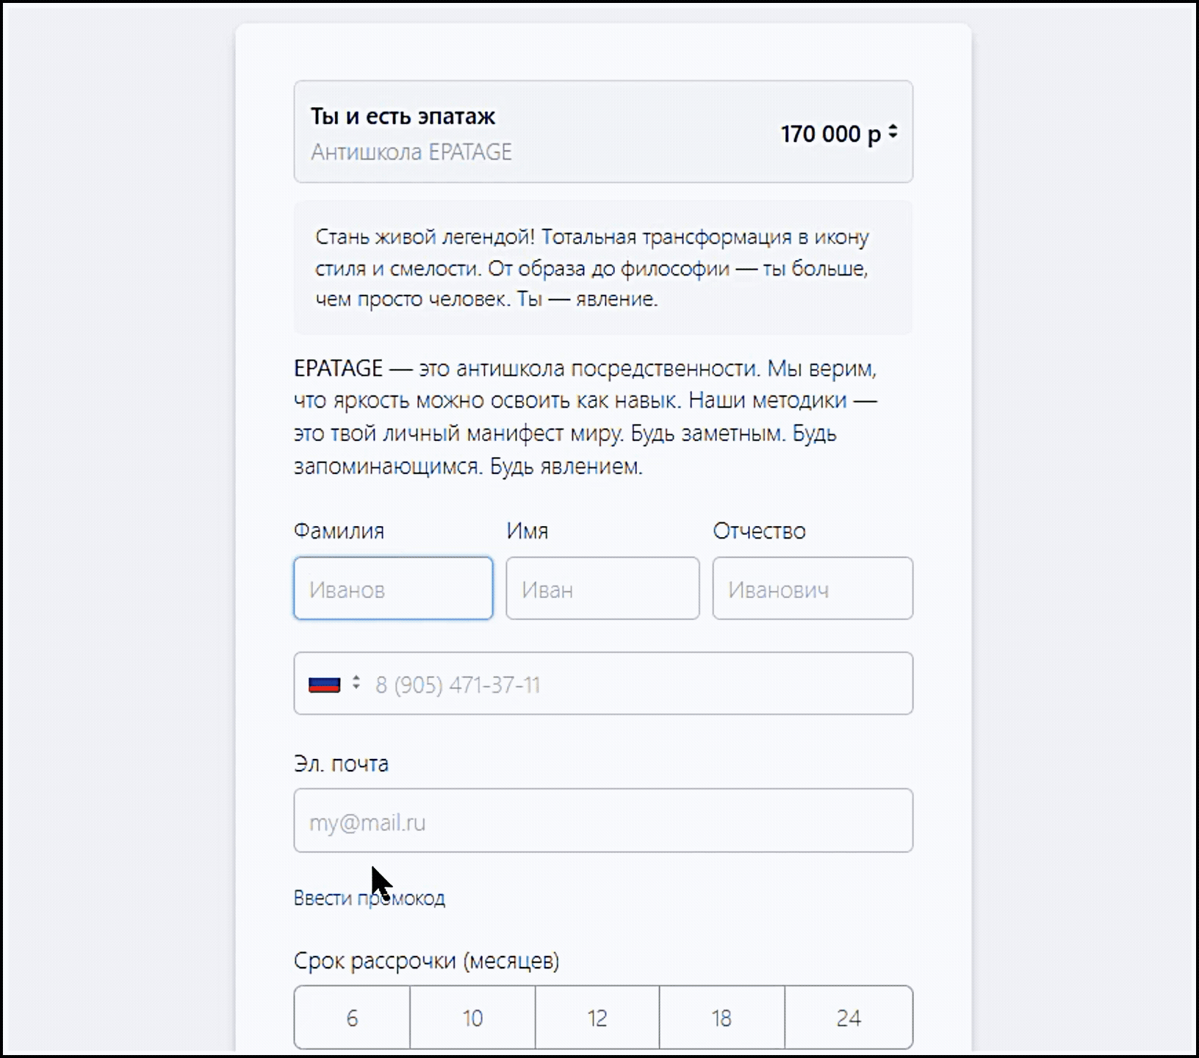Select the 18-month installment option
1199x1058 pixels.
click(721, 1018)
